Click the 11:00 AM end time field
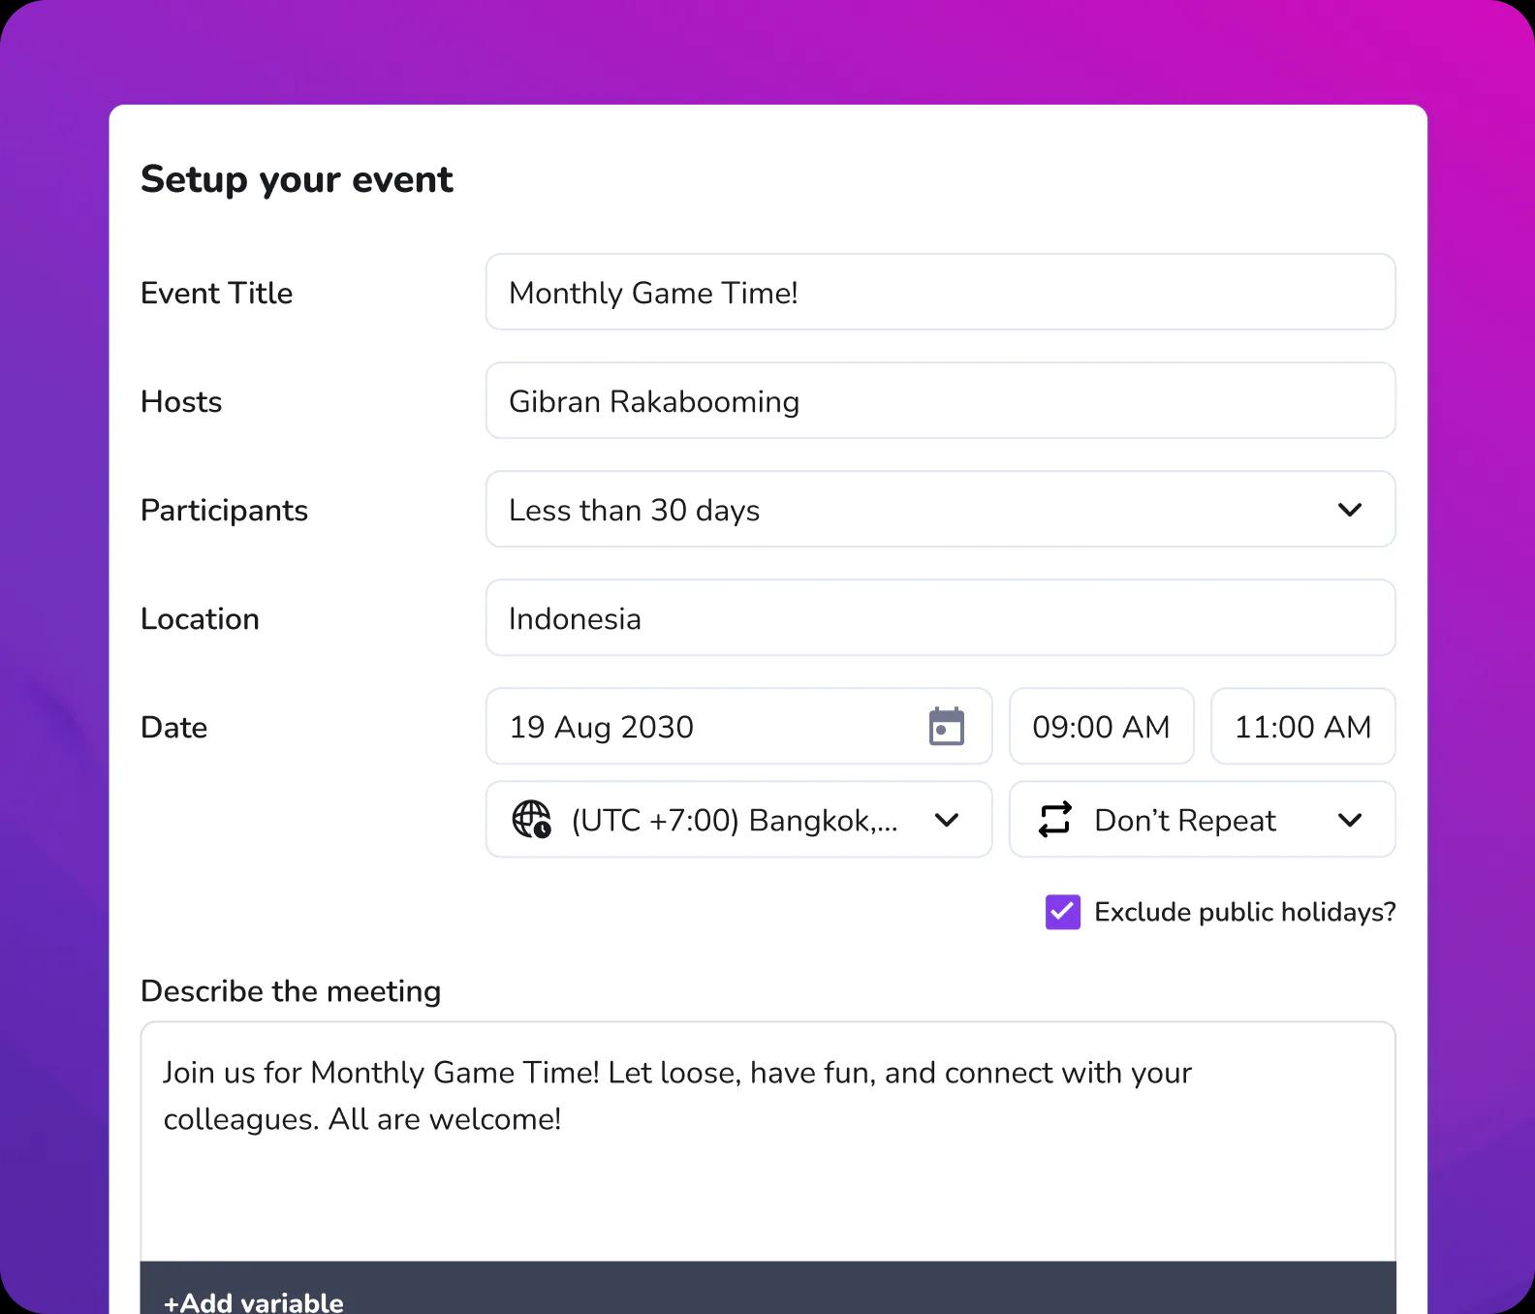 point(1302,727)
